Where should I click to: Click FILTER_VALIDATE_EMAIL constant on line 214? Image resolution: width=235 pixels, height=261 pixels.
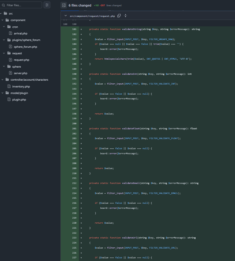(164, 193)
